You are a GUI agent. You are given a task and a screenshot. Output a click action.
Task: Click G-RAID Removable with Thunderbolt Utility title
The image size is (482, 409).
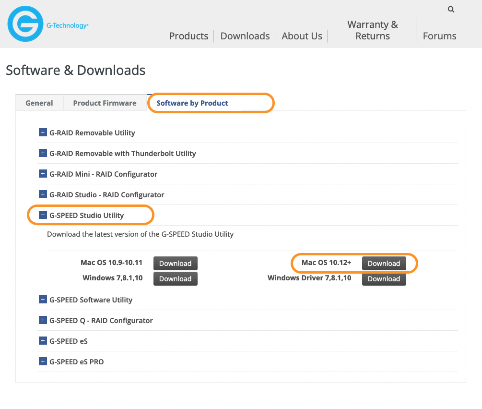[123, 153]
